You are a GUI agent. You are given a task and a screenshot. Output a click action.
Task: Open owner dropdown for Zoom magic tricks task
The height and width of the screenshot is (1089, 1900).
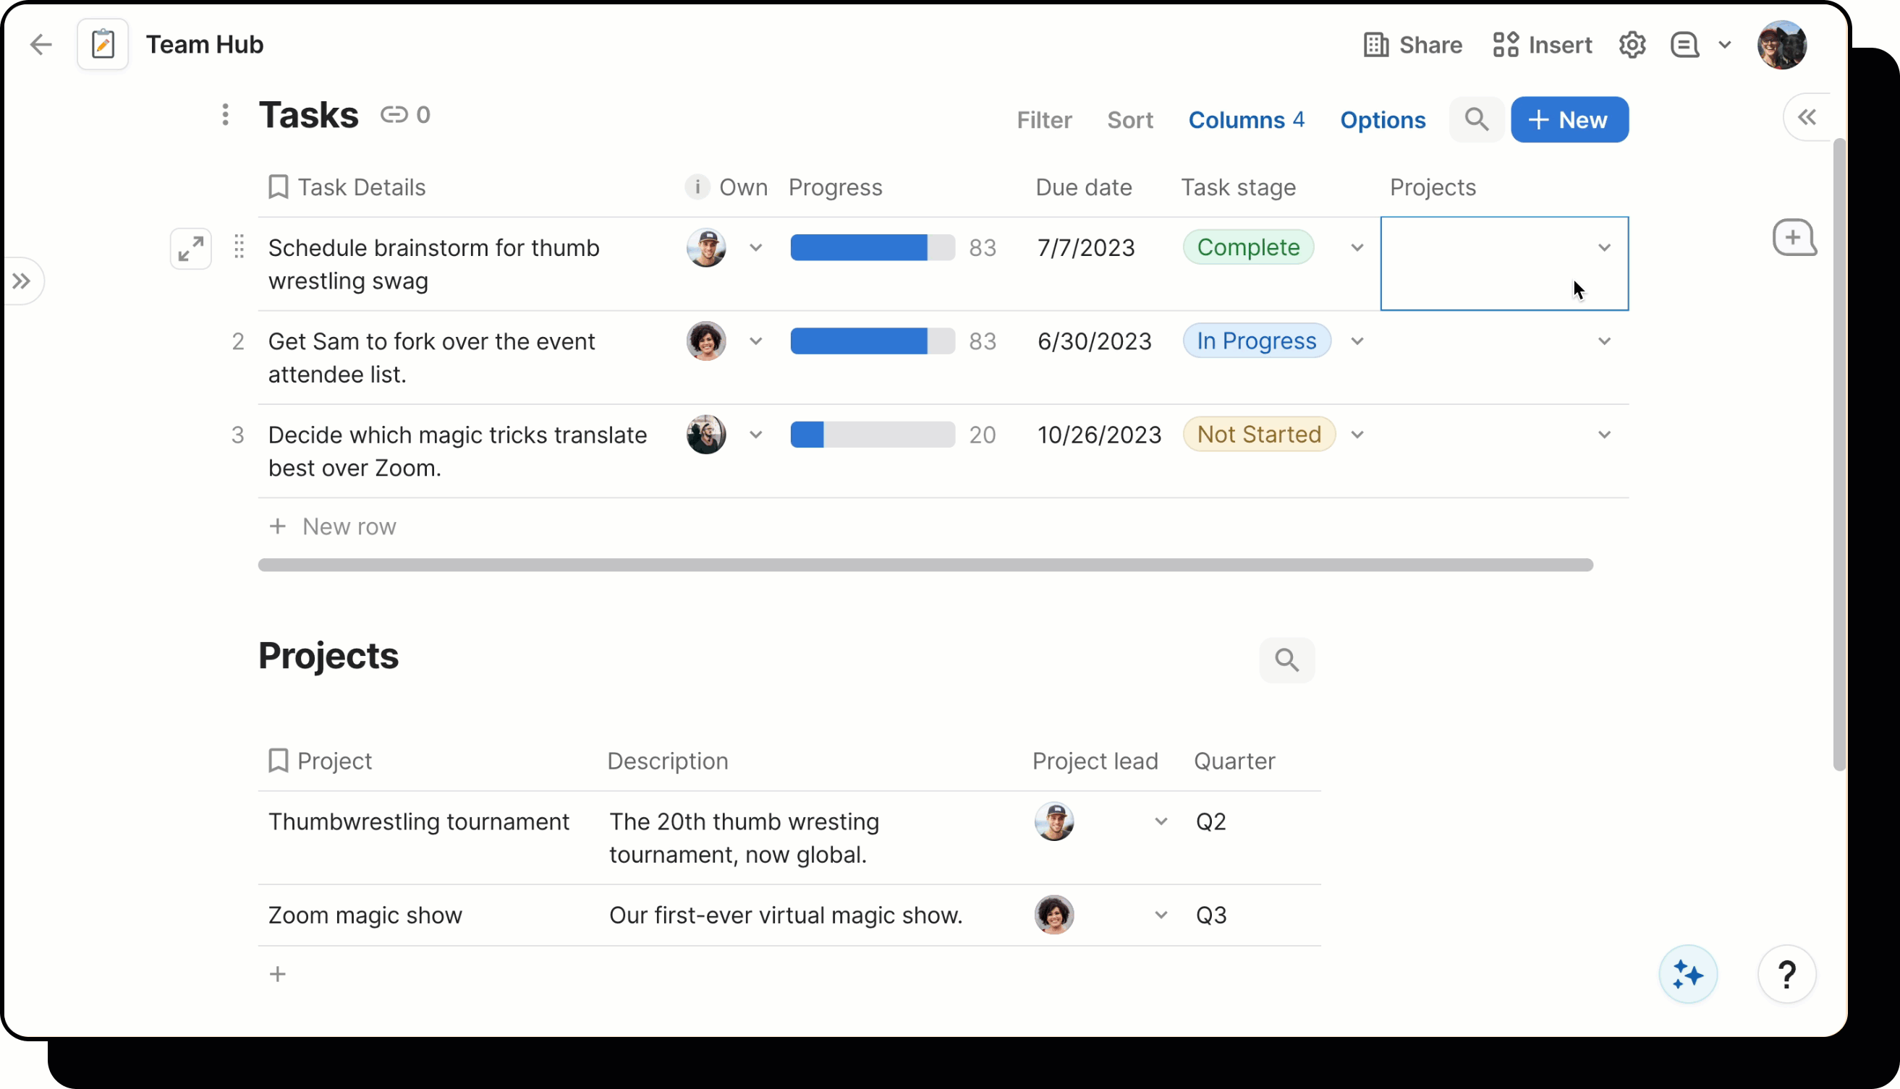pos(756,435)
